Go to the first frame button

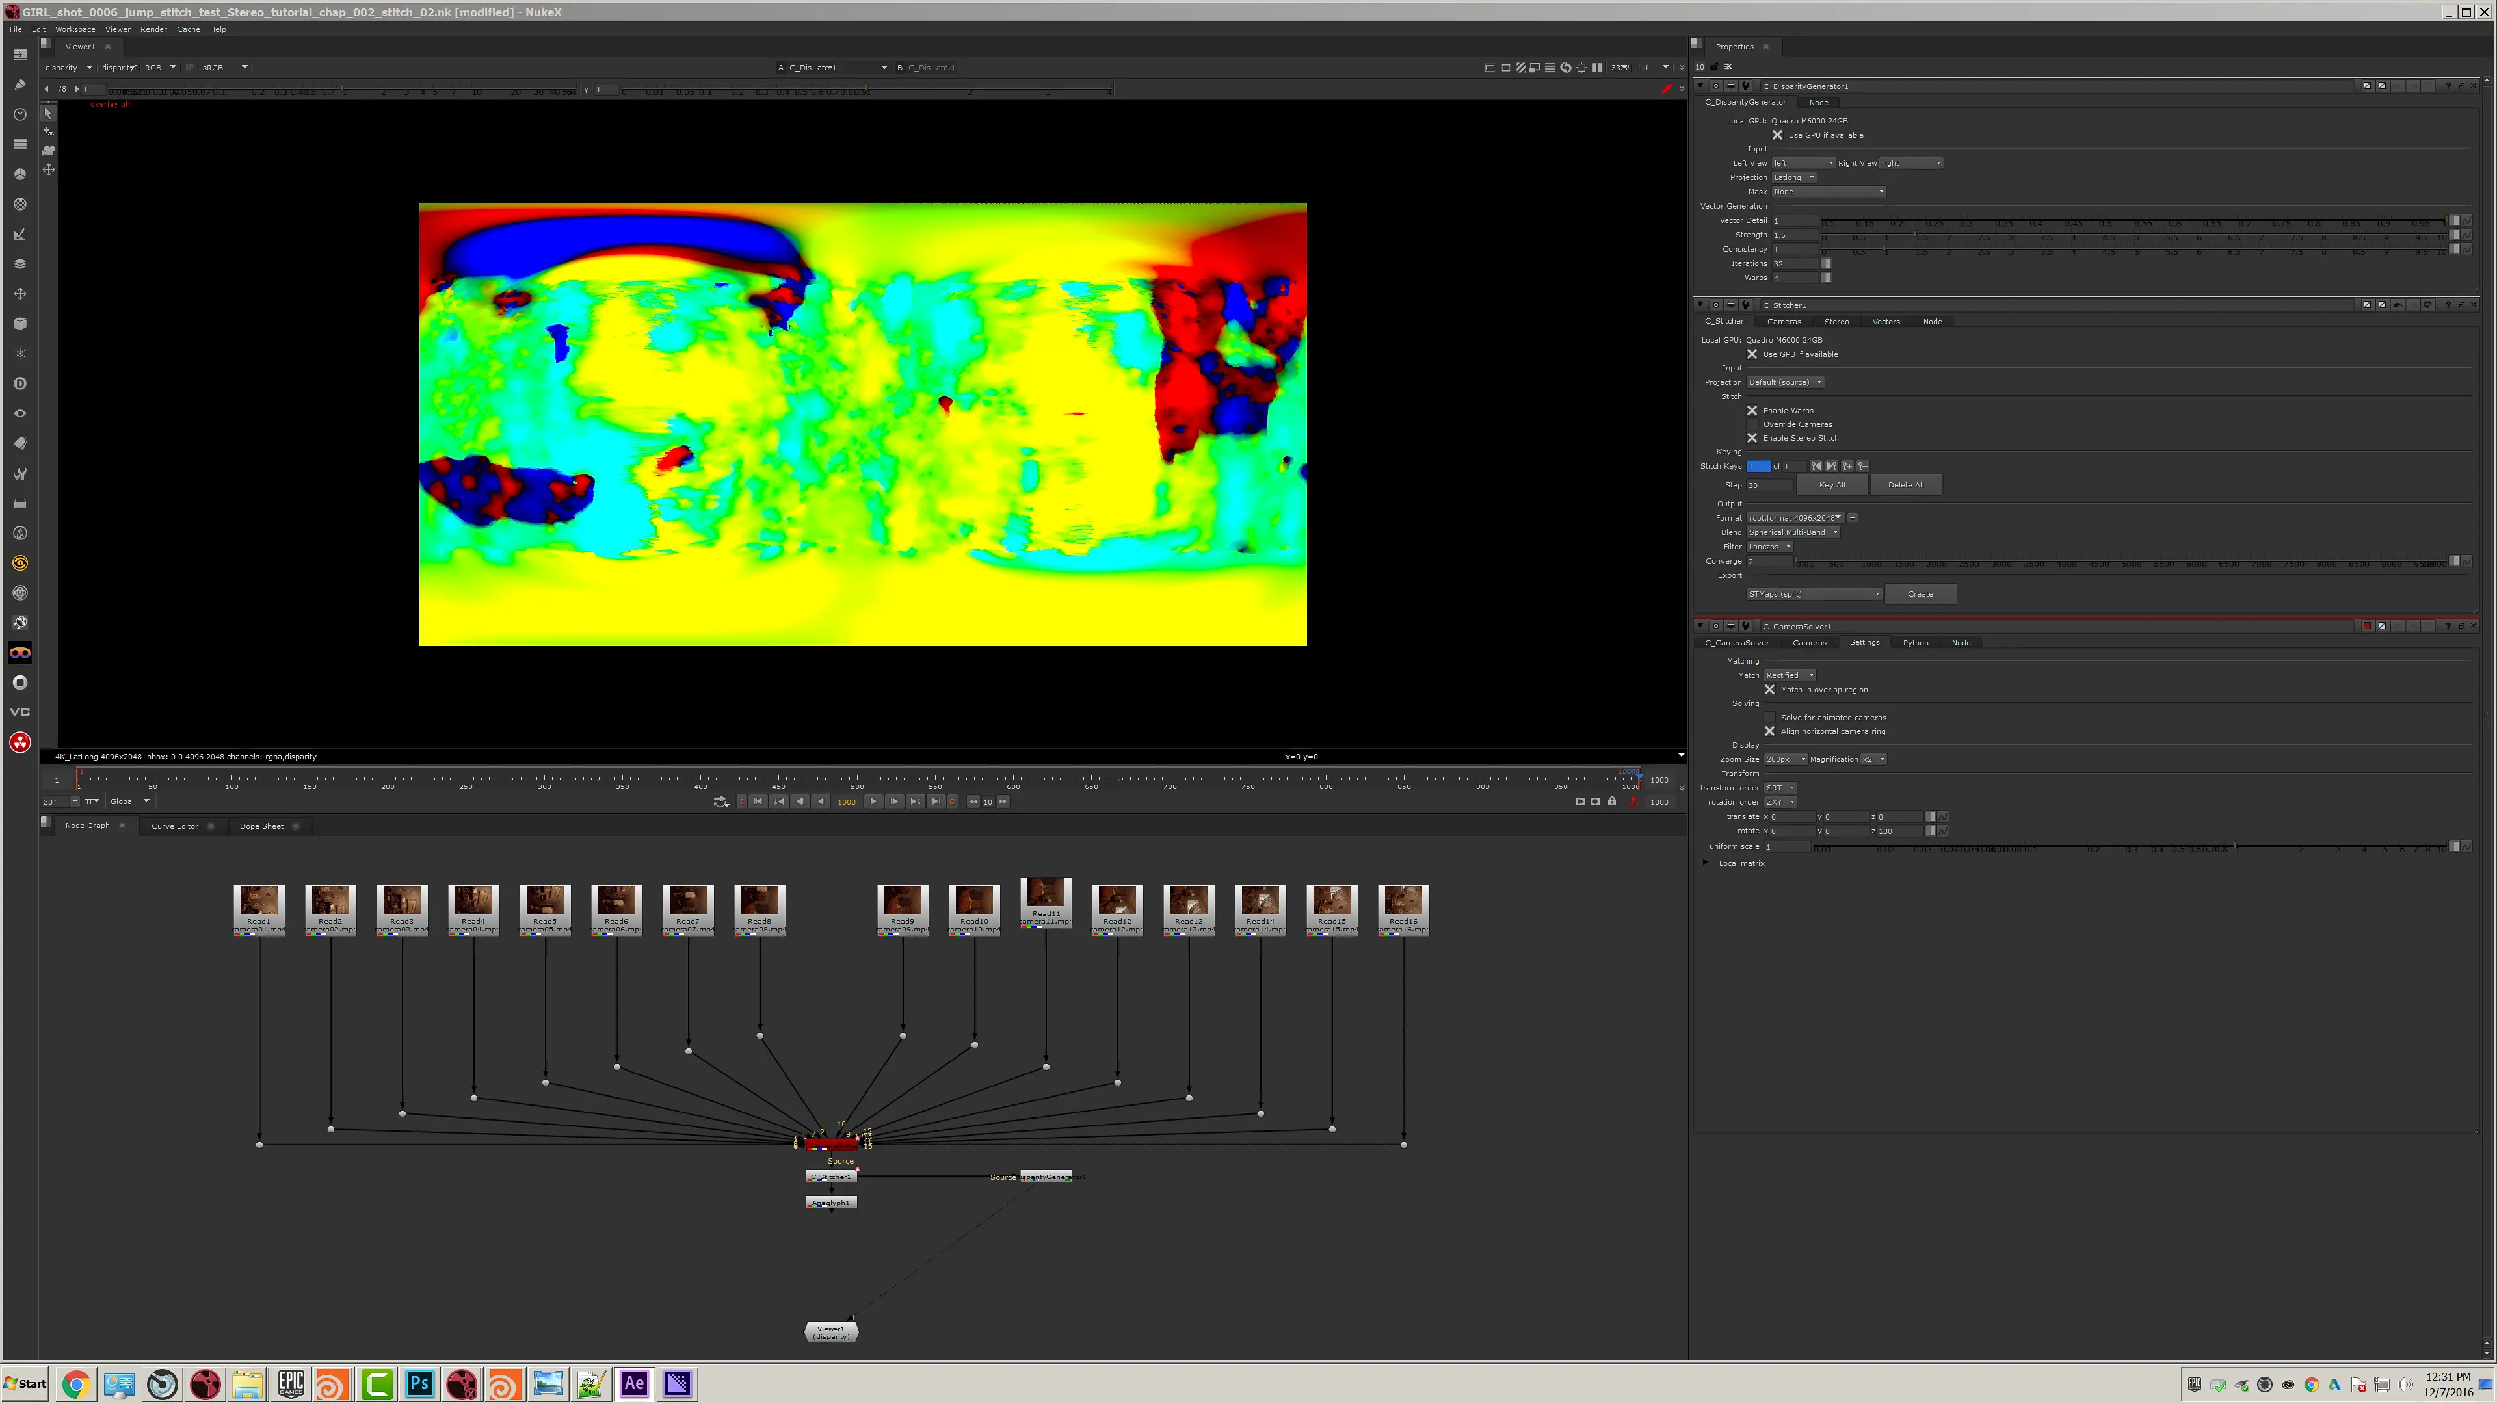758,801
